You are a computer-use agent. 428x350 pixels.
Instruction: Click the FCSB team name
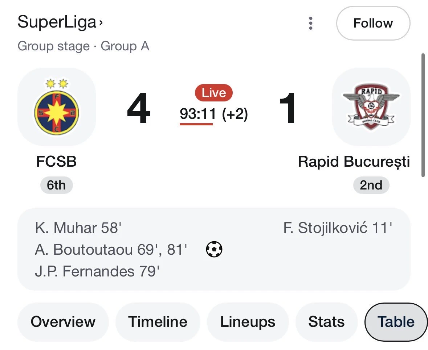(x=57, y=162)
